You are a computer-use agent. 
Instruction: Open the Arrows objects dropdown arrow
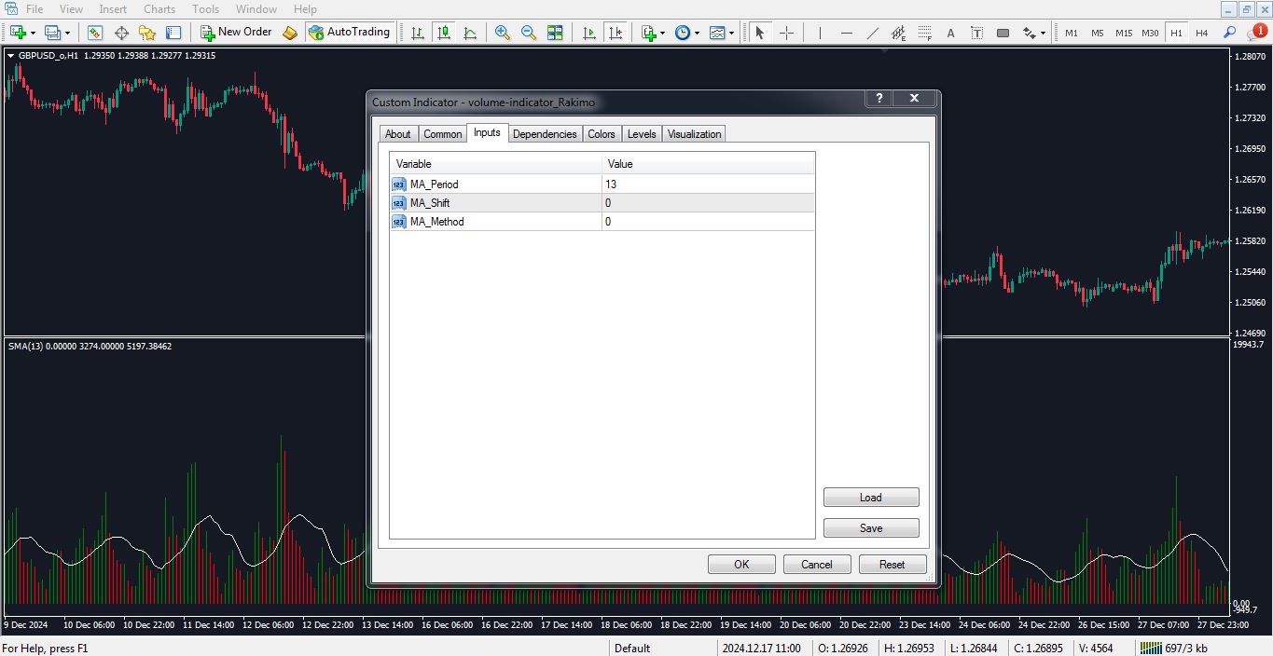point(1043,33)
